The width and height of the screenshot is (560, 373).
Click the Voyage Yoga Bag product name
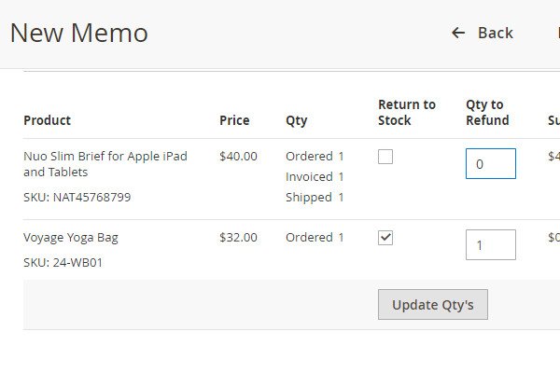[x=70, y=237]
